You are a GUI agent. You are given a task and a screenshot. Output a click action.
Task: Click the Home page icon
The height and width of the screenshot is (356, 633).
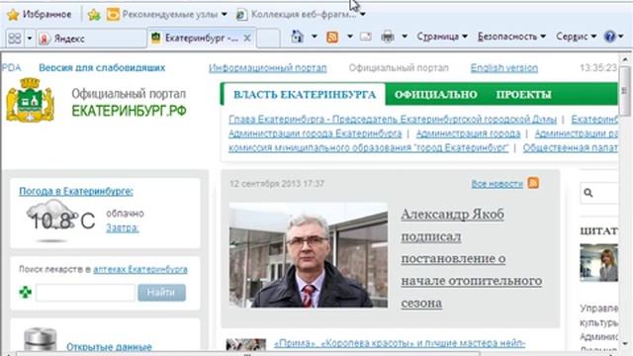297,37
